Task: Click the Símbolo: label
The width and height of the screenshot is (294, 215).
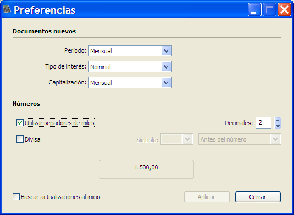Action: (147, 140)
